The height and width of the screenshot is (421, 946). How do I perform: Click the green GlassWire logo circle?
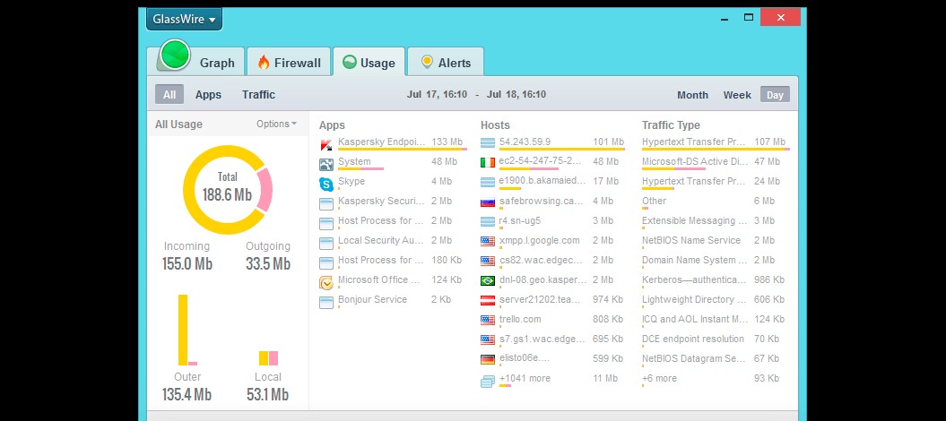(x=176, y=55)
